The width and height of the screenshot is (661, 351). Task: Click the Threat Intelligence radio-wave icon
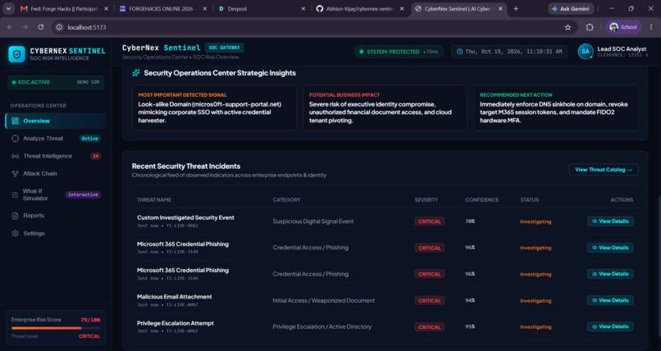[16, 156]
